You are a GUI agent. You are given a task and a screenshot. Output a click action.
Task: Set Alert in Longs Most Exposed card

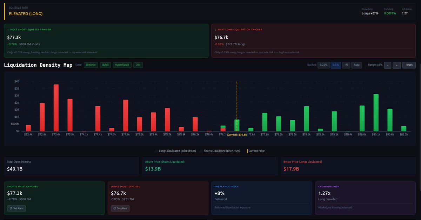click(120, 208)
